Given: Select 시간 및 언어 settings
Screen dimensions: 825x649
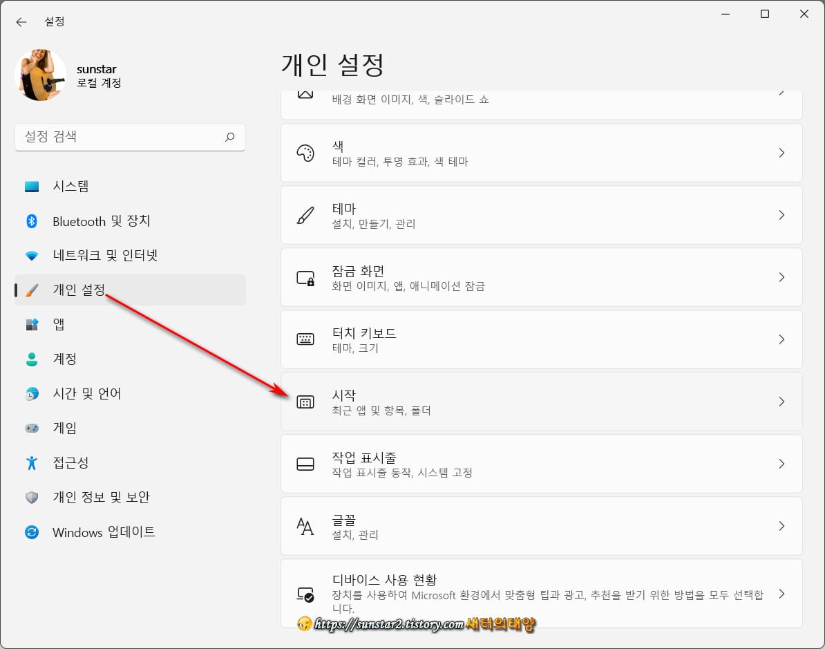Looking at the screenshot, I should (86, 393).
